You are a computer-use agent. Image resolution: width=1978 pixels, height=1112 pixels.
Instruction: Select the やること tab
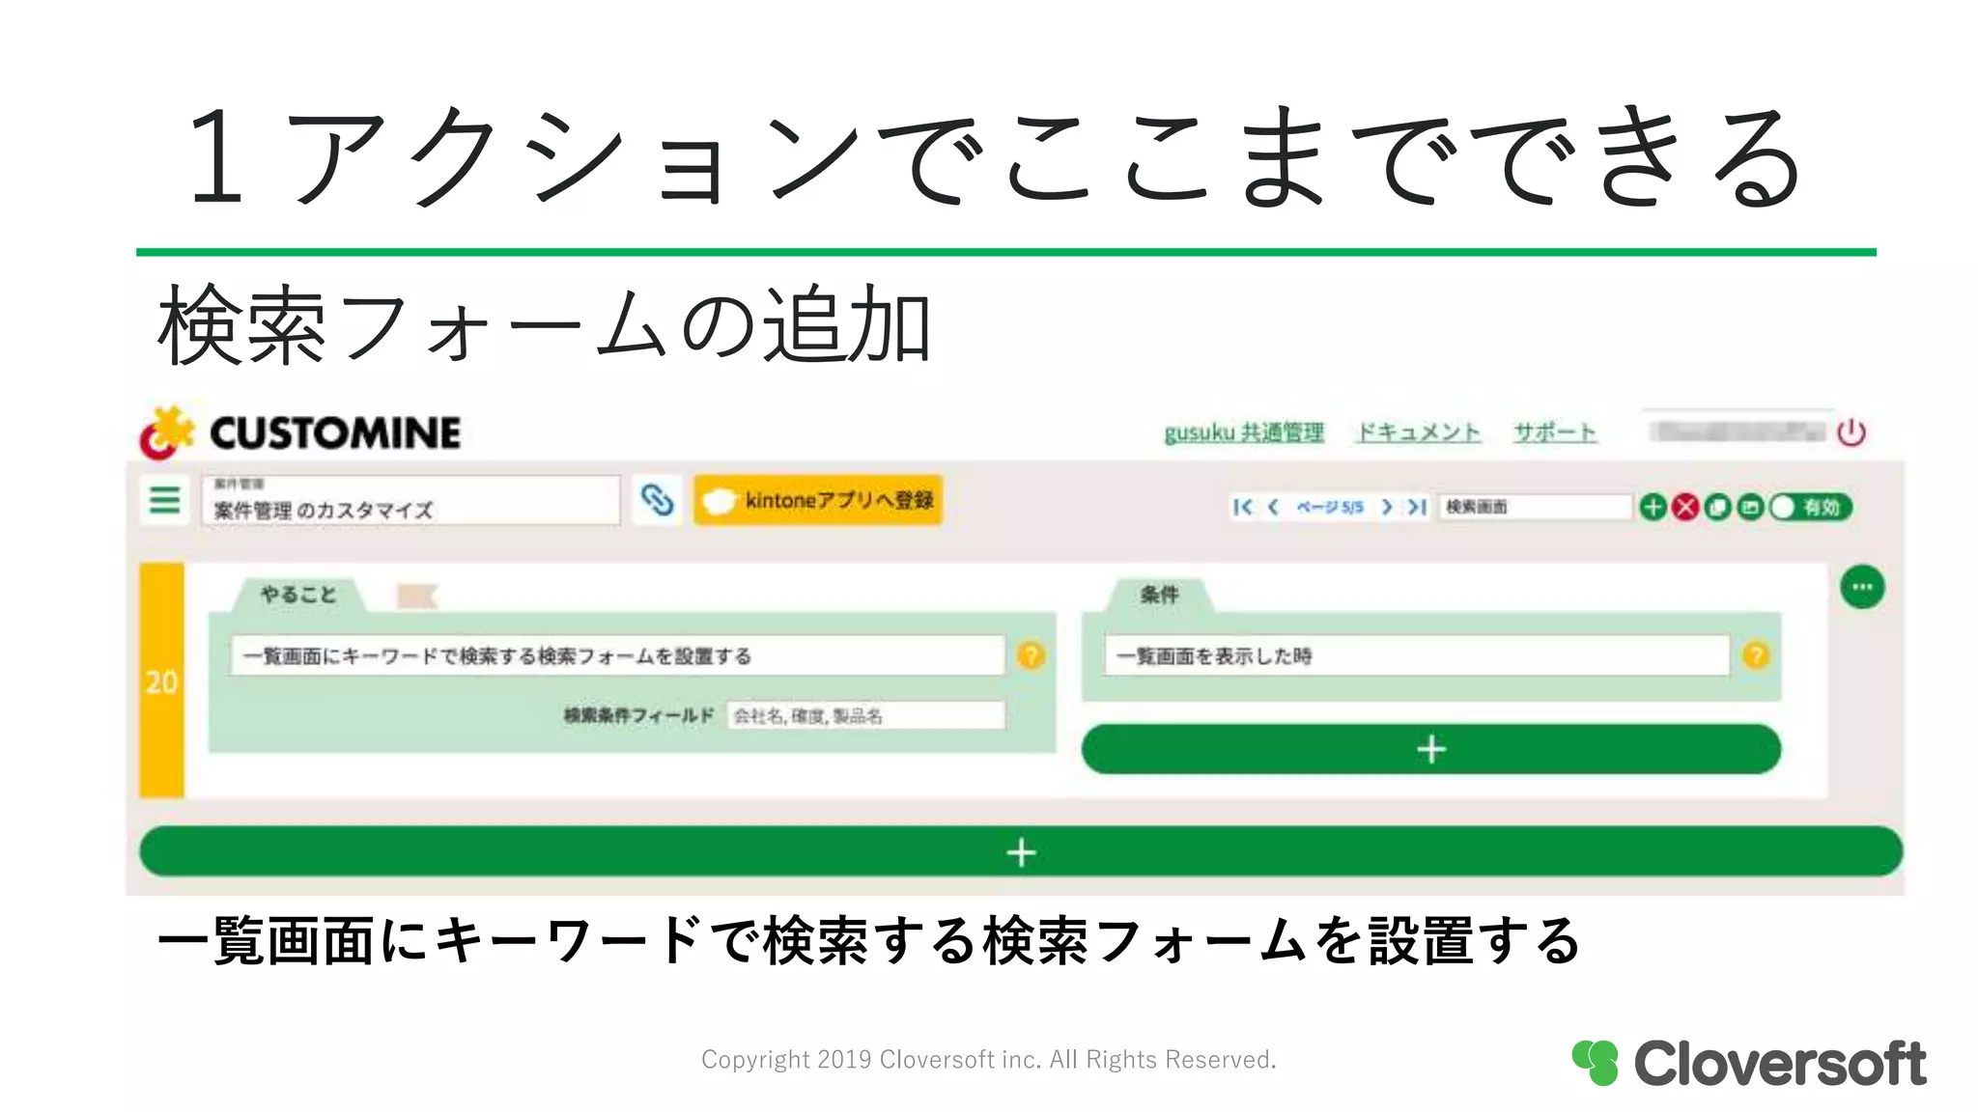tap(298, 595)
